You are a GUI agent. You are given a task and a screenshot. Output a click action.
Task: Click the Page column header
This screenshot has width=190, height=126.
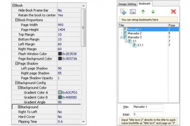point(173,25)
